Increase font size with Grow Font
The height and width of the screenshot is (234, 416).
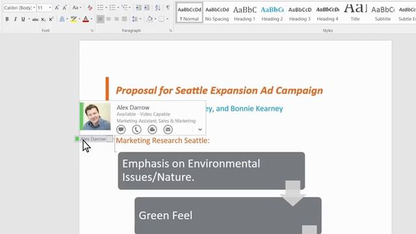[57, 8]
